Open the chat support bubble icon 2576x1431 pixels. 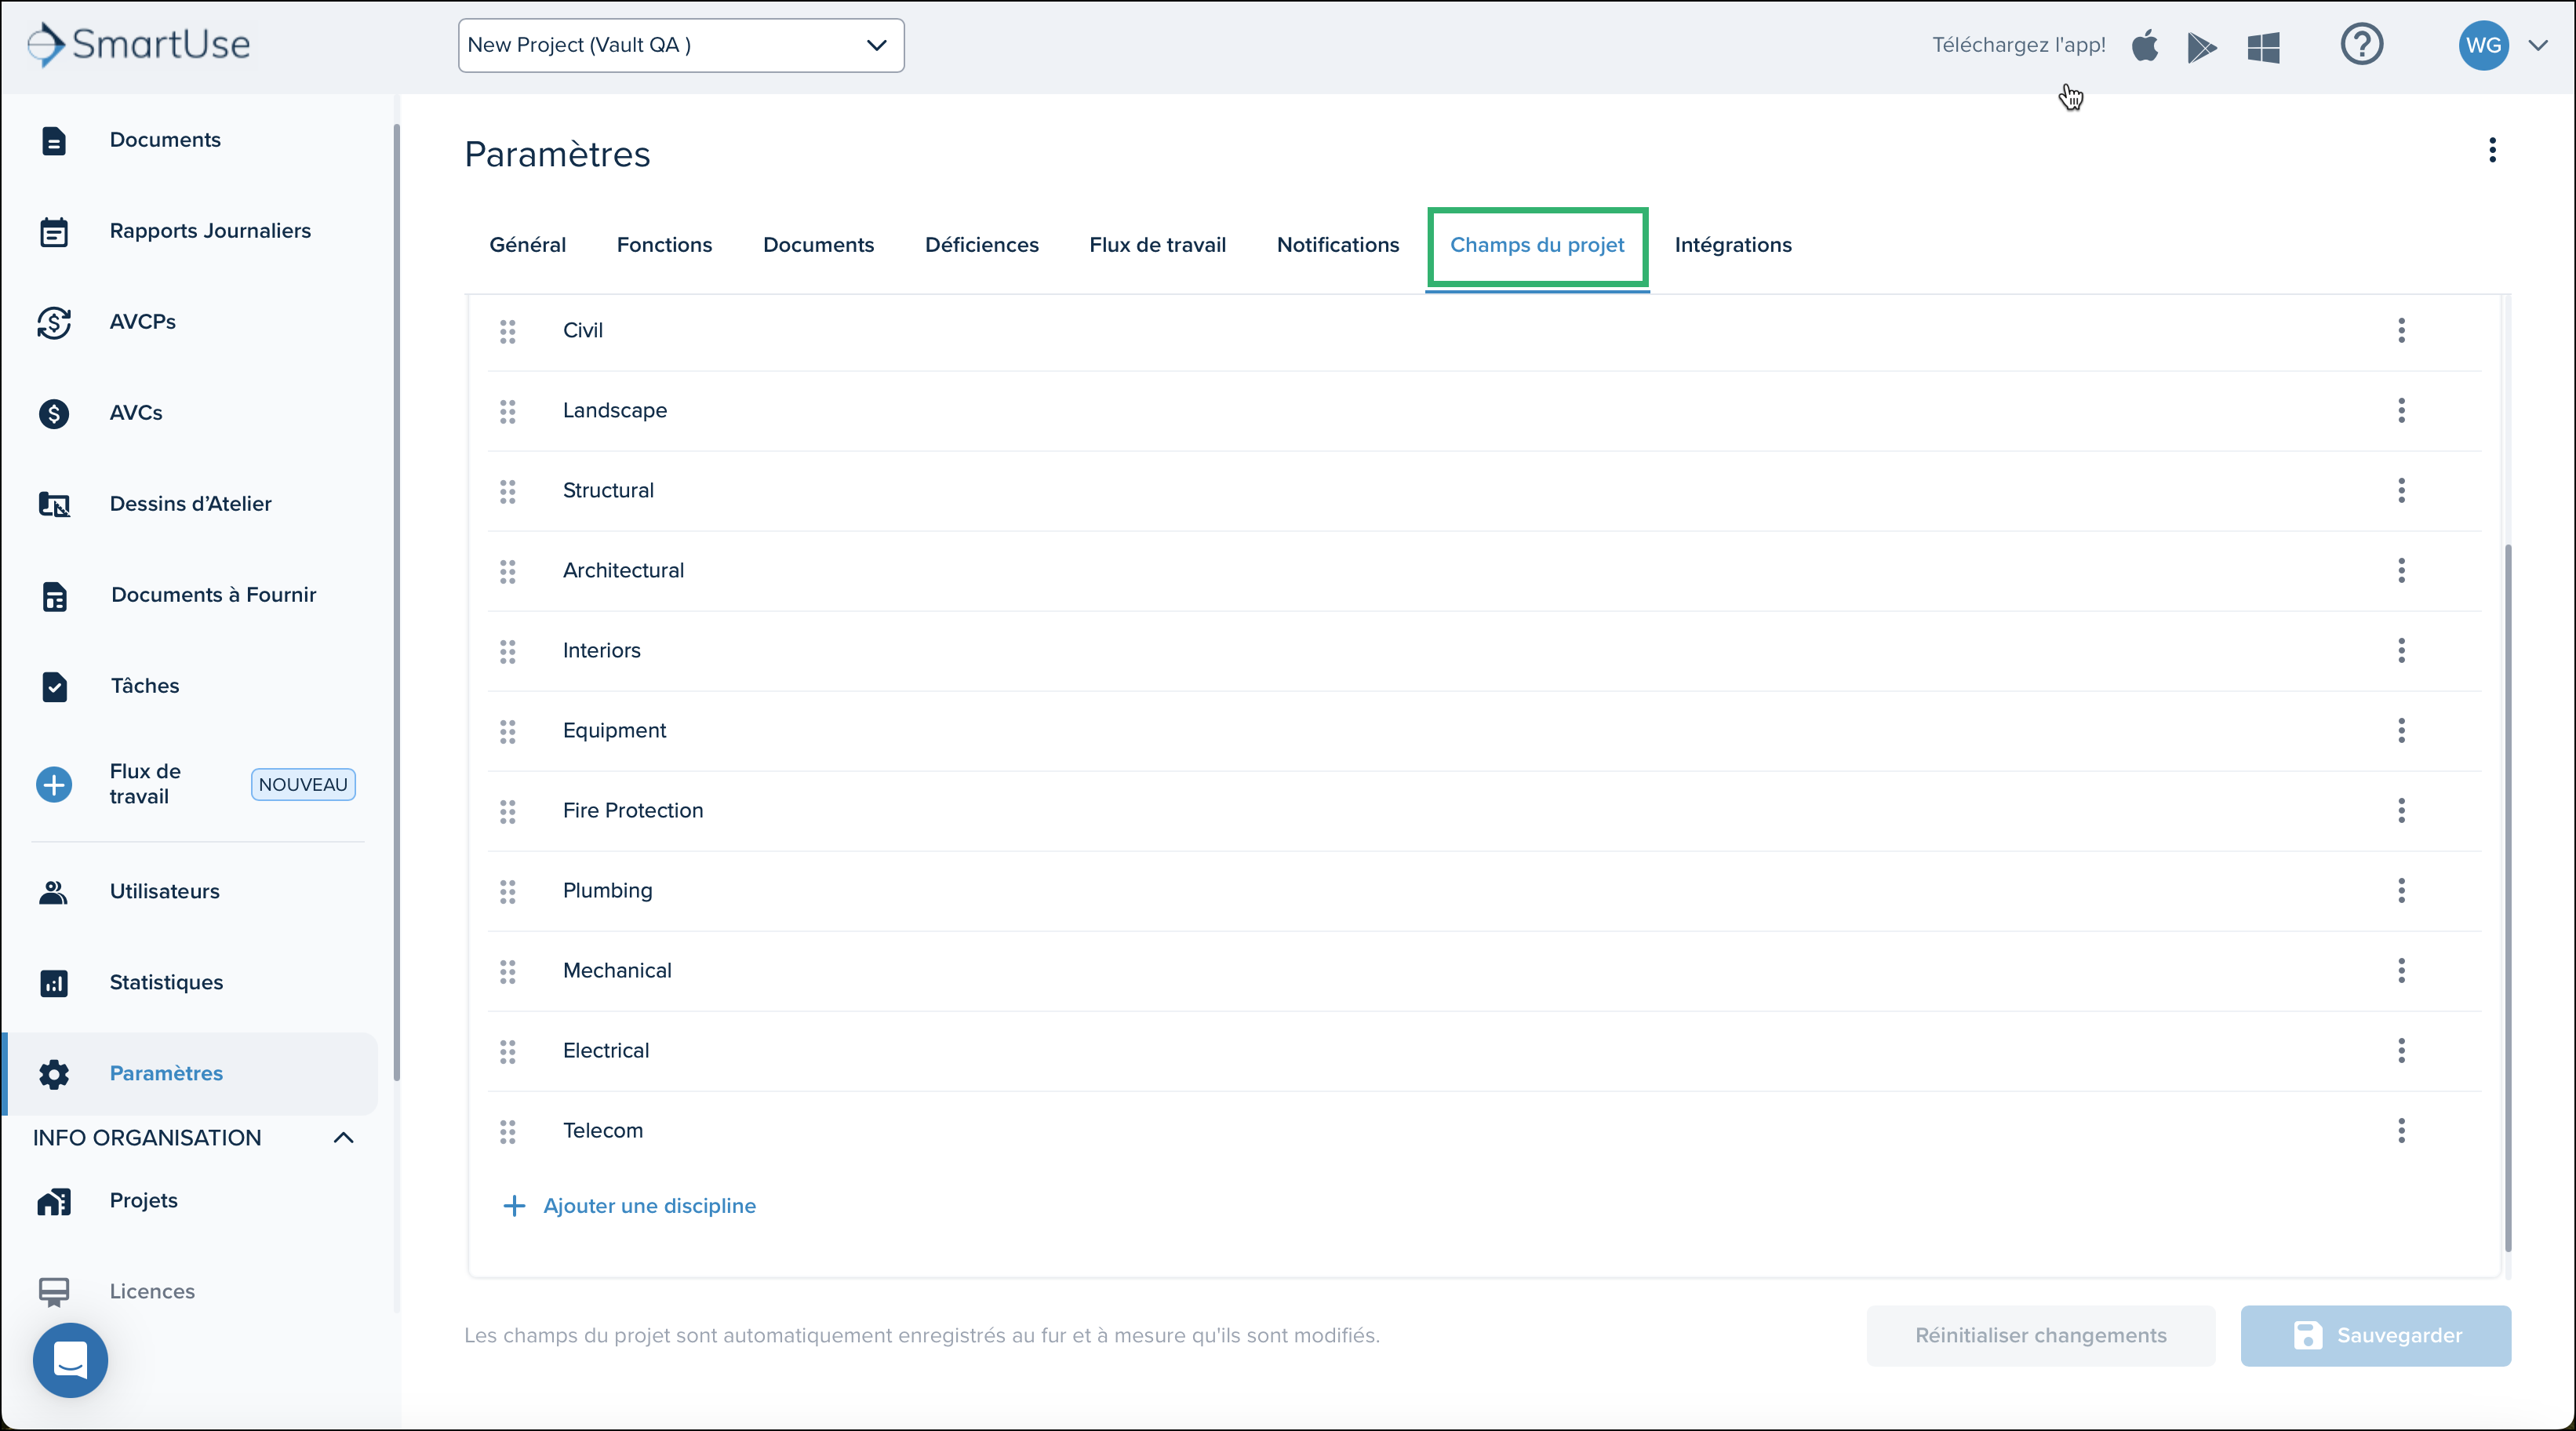tap(70, 1360)
